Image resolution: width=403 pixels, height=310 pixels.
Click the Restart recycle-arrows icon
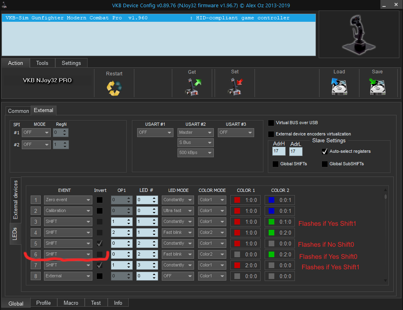click(114, 88)
